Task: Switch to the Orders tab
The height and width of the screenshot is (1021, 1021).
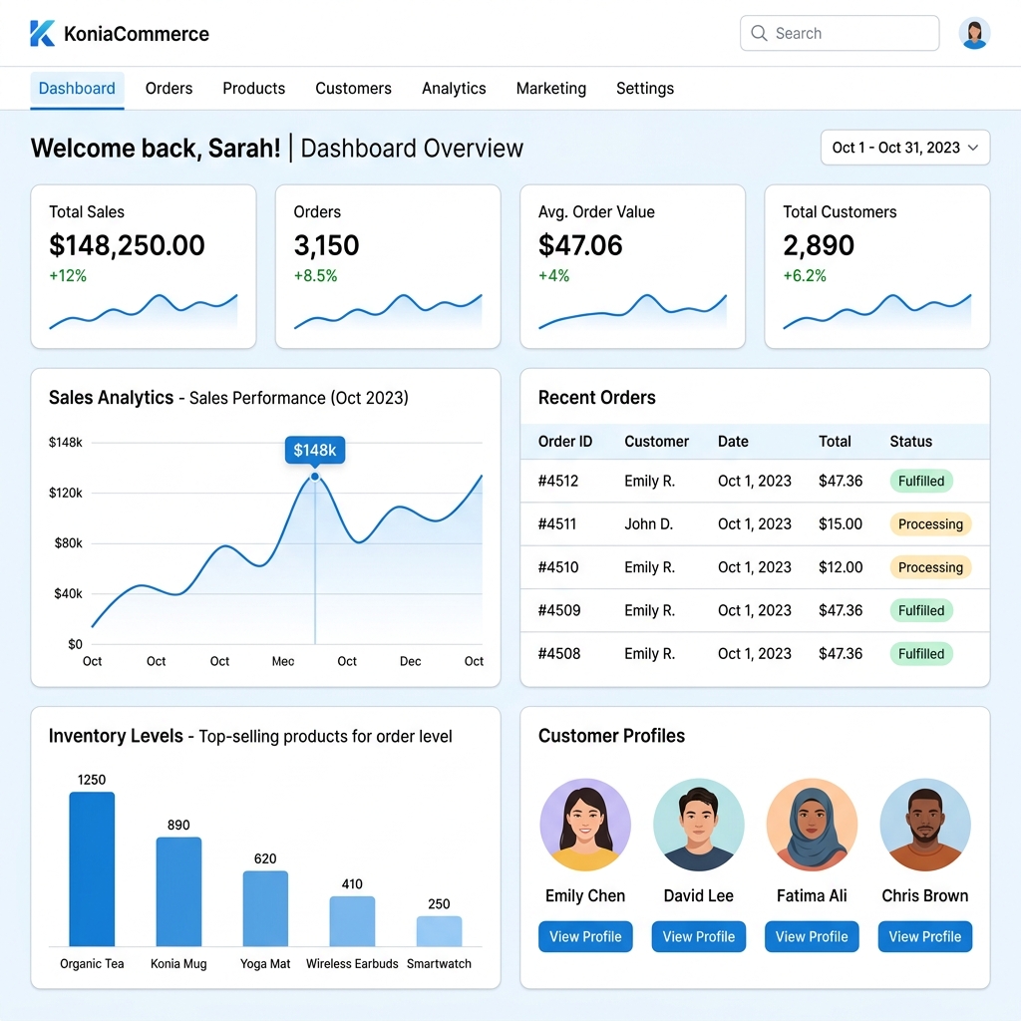Action: pyautogui.click(x=169, y=89)
